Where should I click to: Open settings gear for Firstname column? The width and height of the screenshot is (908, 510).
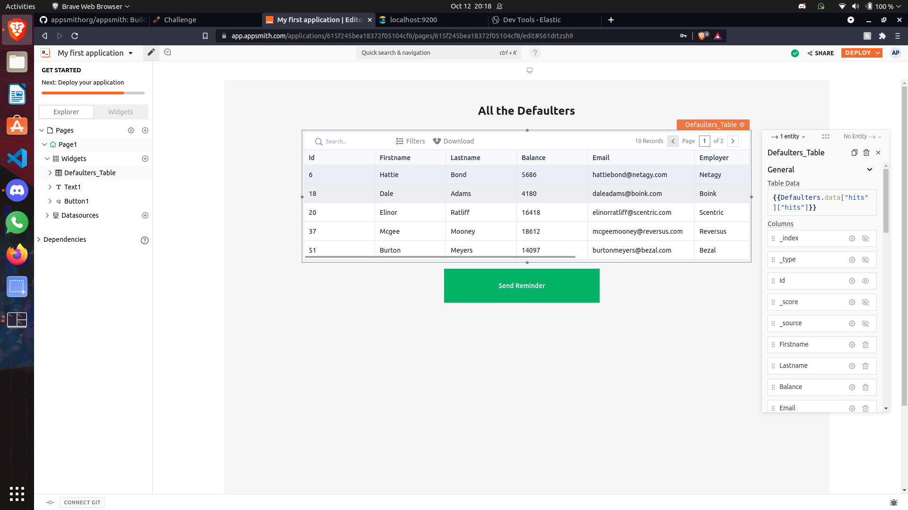pyautogui.click(x=852, y=345)
